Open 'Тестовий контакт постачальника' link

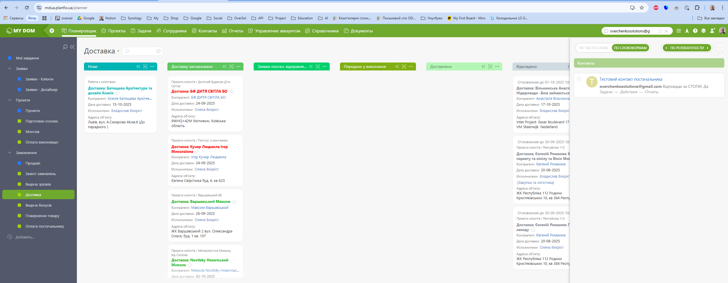click(x=631, y=79)
